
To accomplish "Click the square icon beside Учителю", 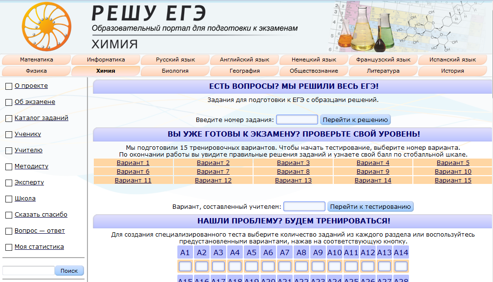I will pos(8,151).
